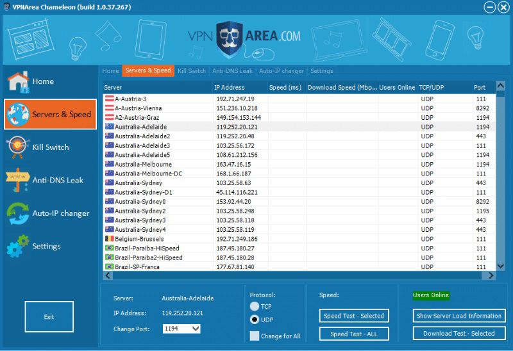Click the flag next to A-Austria-Vienna

[x=109, y=108]
